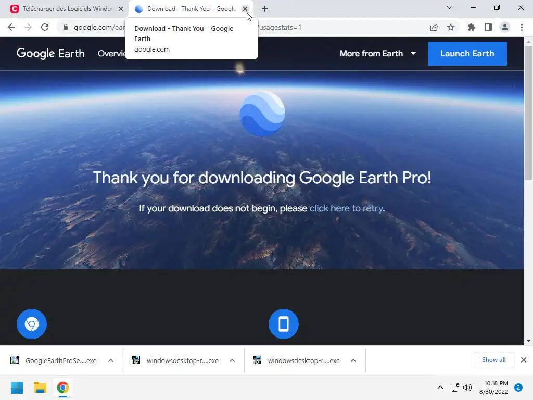The height and width of the screenshot is (400, 533).
Task: View site information via the lock icon
Action: tap(66, 27)
